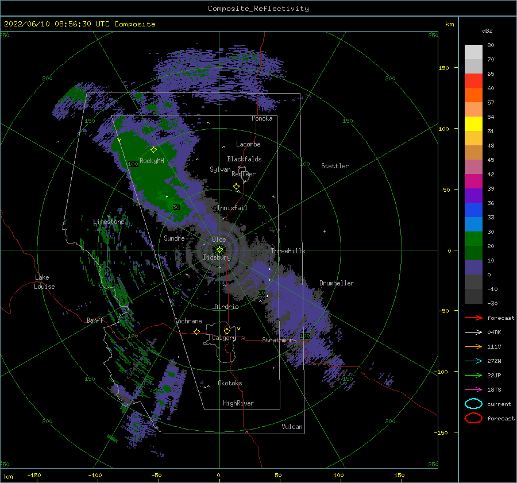The height and width of the screenshot is (483, 517).
Task: Click the Ponoka city label
Action: point(262,118)
